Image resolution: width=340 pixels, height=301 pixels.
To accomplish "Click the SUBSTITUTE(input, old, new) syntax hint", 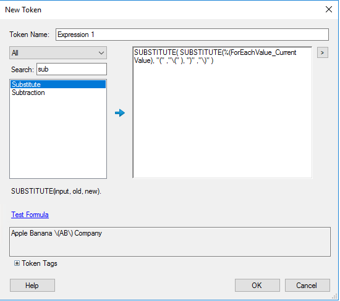I will point(56,191).
